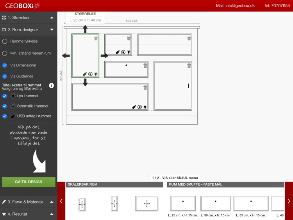The height and width of the screenshot is (220, 293).
Task: Click the door handle in tall right room
Action: click(188, 86)
